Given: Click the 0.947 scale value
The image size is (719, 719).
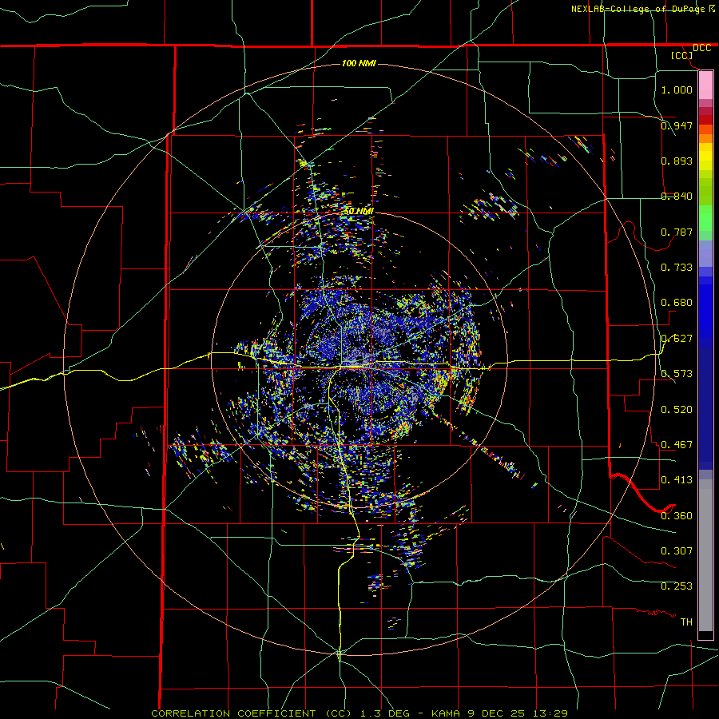Looking at the screenshot, I should (x=677, y=125).
